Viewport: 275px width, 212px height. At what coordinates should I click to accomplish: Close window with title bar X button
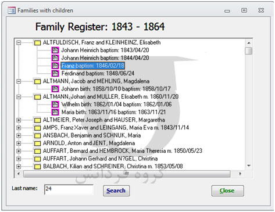[261, 10]
